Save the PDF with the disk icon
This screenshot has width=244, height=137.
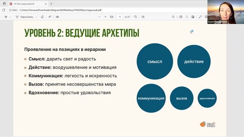[x=187, y=17]
